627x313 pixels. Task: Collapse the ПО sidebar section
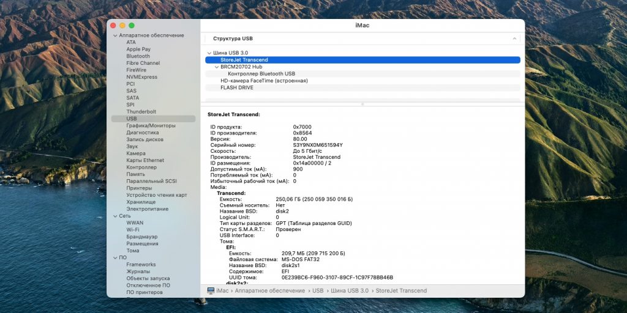tap(115, 258)
